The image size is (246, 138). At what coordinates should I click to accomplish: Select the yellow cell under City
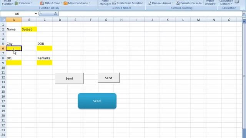[x=14, y=48]
